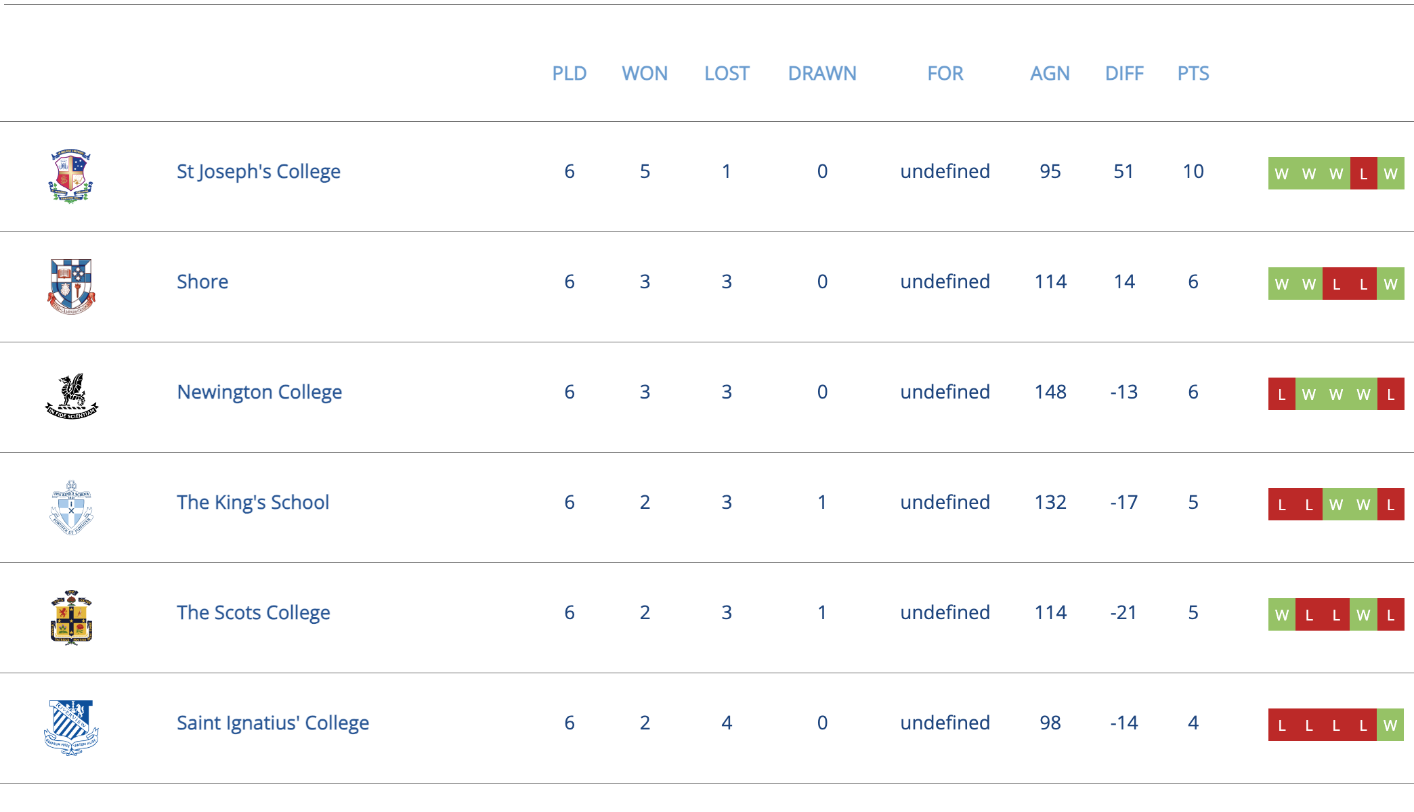Open Newington College team page
Screen dimensions: 1414x812
pos(259,392)
